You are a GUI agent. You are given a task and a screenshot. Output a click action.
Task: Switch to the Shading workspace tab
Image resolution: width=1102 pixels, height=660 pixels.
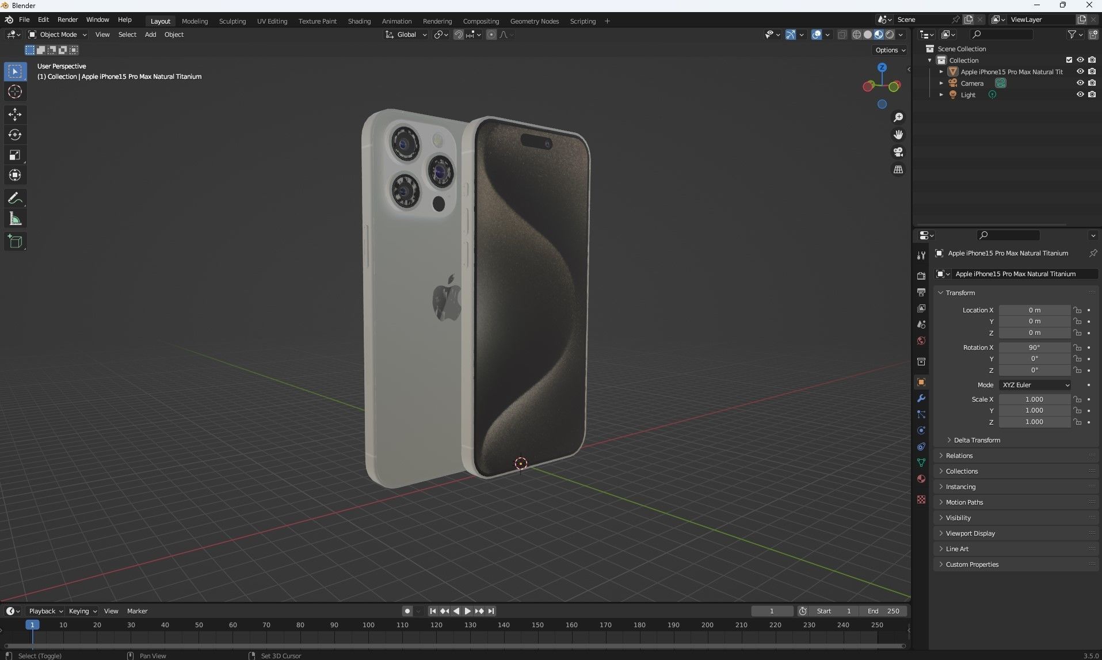pyautogui.click(x=359, y=21)
